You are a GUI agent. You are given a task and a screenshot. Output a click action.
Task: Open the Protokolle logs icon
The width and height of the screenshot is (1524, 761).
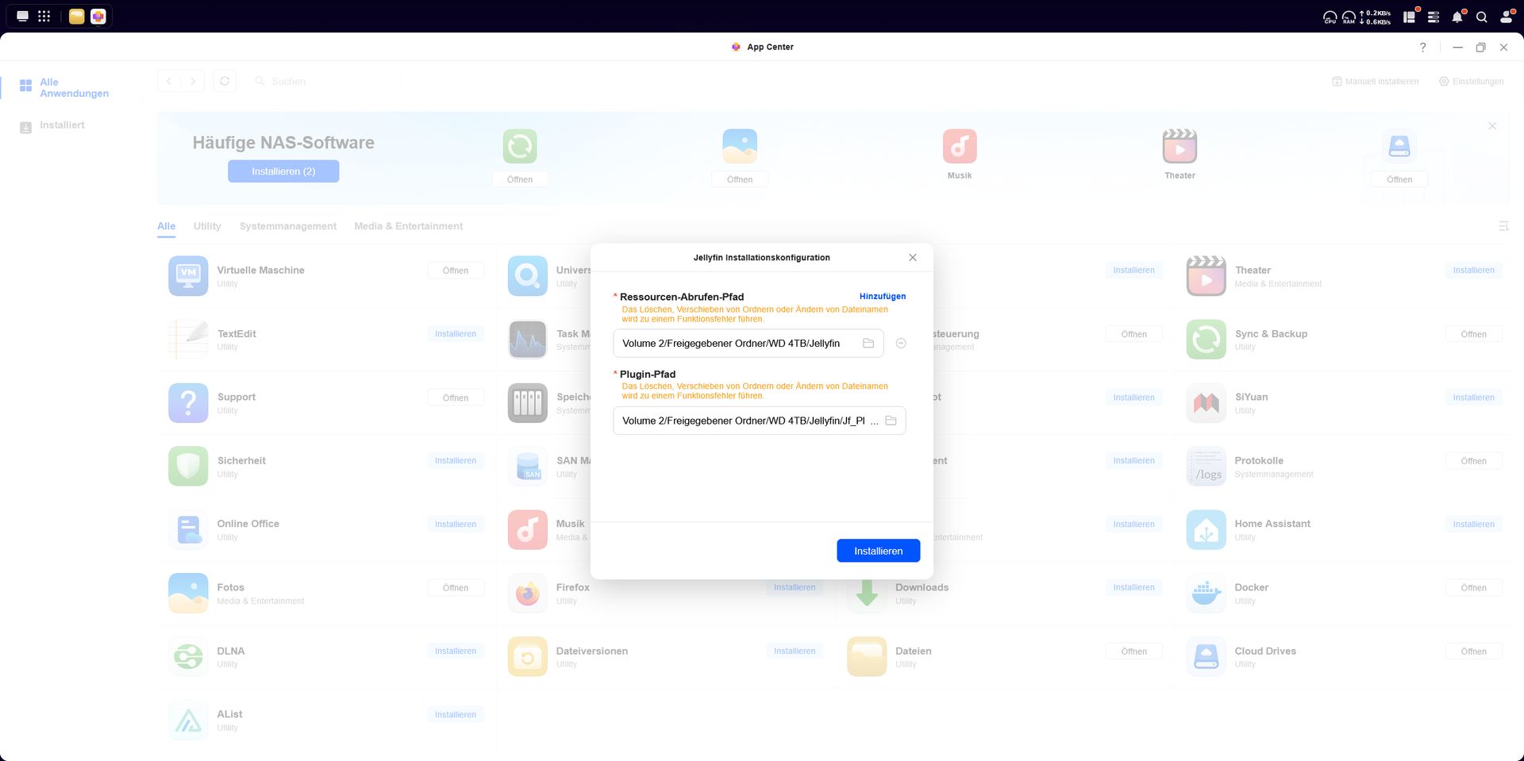pyautogui.click(x=1206, y=466)
